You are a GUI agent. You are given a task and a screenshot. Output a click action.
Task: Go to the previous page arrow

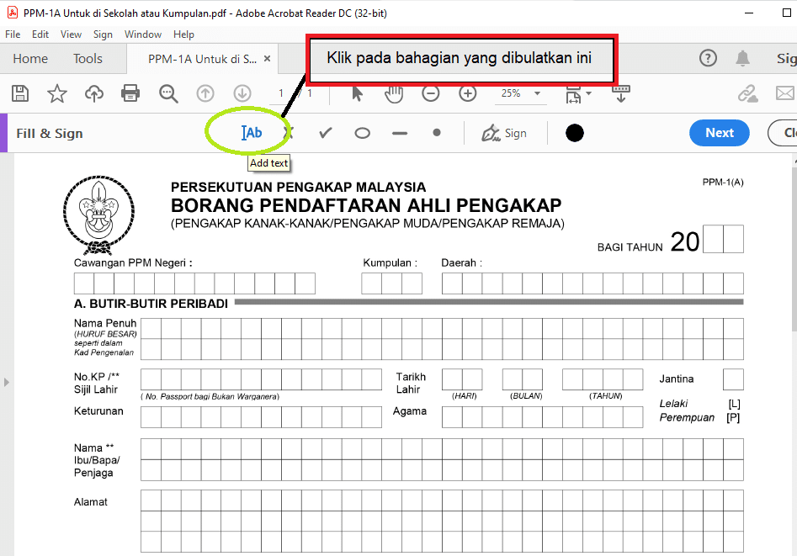205,93
